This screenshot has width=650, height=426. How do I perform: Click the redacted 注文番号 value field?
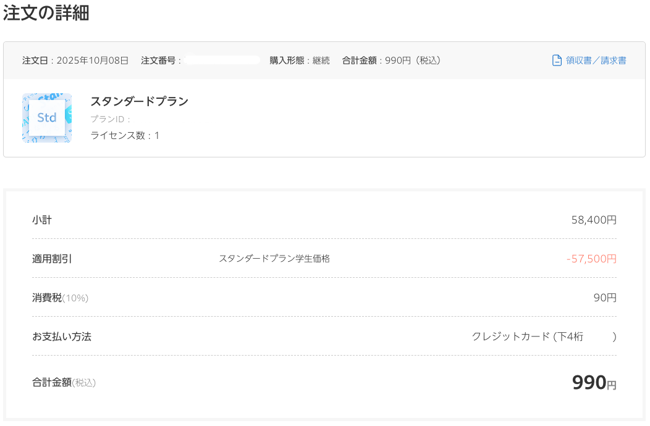click(x=222, y=61)
